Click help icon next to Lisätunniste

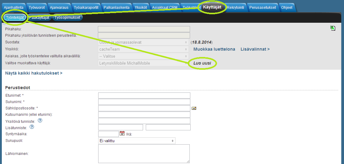[32, 127]
